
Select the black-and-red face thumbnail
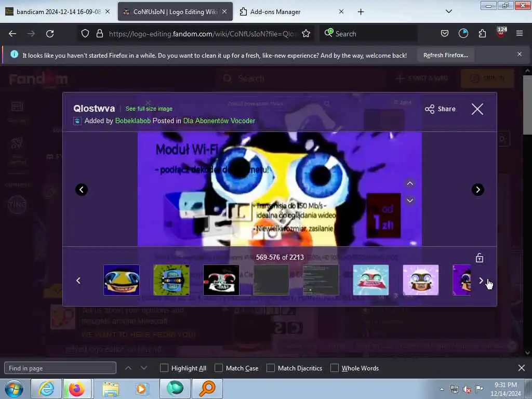pyautogui.click(x=221, y=280)
